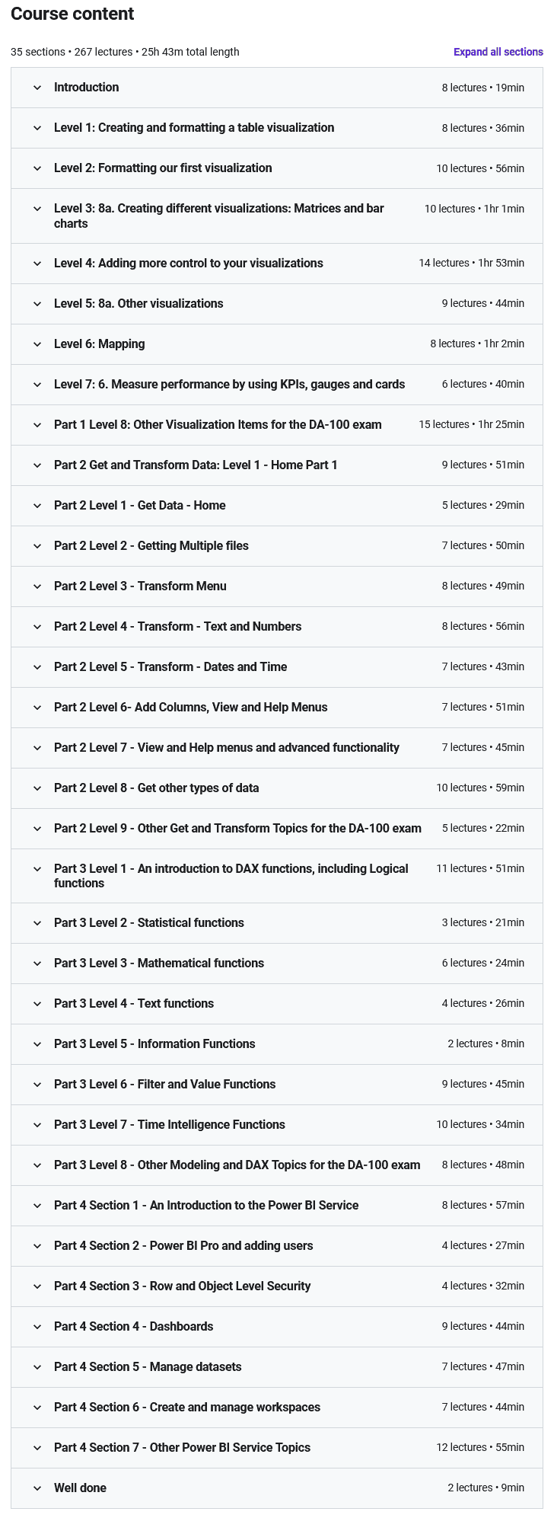Screen dimensions: 554x1518
Task: Expand chevron for Part 3 Level 1 DAX introduction
Action: (37, 869)
